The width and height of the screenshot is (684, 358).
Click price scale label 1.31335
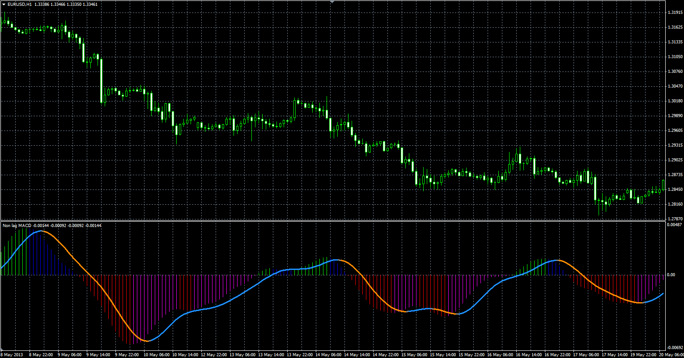click(x=675, y=42)
